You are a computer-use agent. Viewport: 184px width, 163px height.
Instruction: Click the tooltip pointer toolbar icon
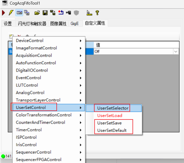point(89,13)
